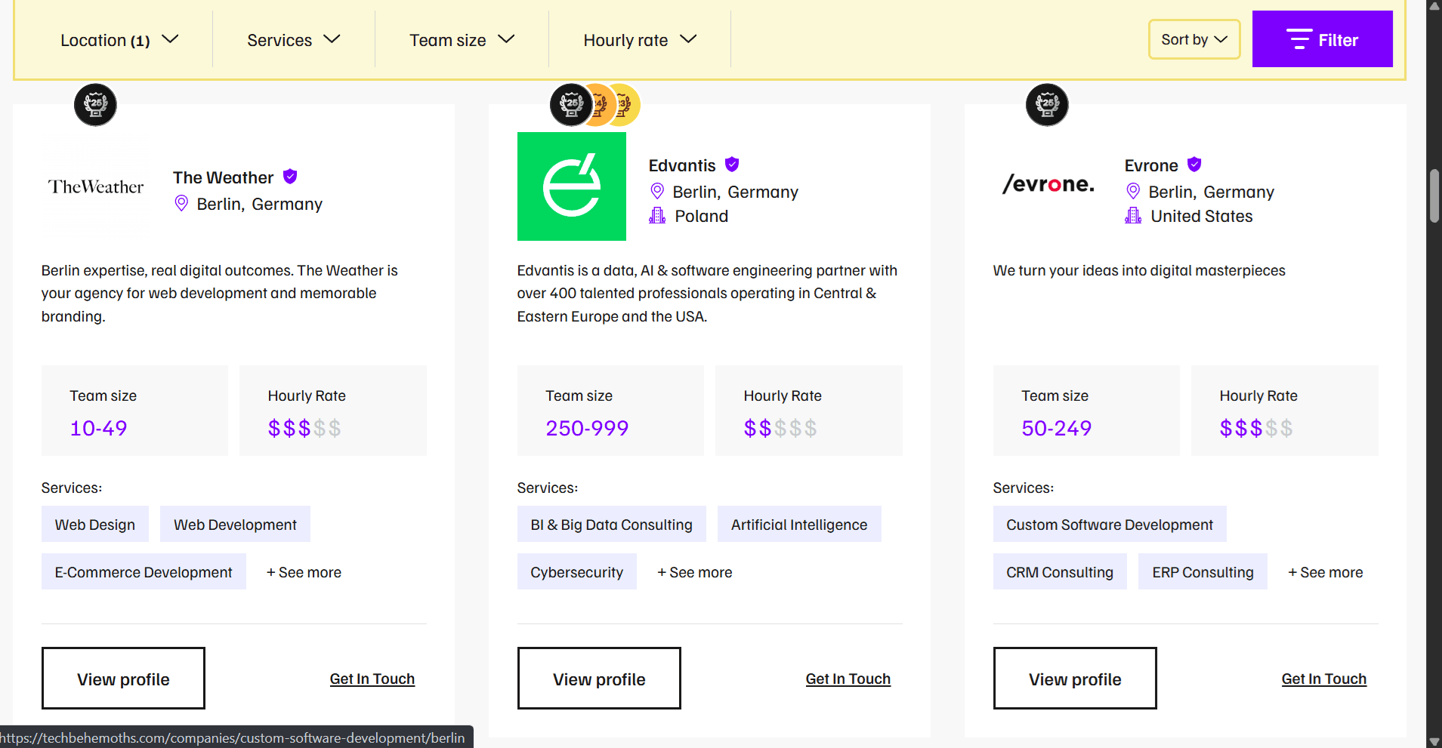Select the Web Development service tag

pos(235,524)
